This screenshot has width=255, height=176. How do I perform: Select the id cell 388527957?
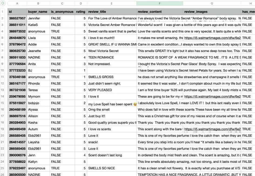[x=17, y=18]
